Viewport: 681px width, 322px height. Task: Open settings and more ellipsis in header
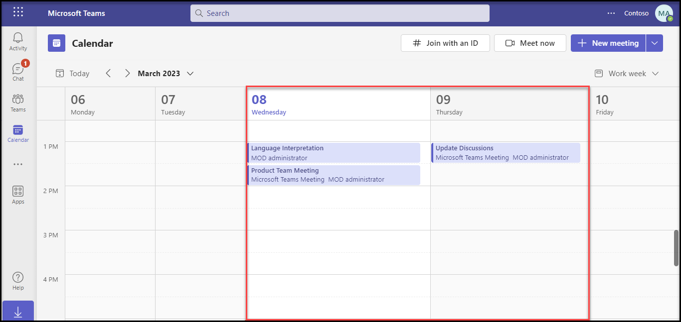pos(611,13)
